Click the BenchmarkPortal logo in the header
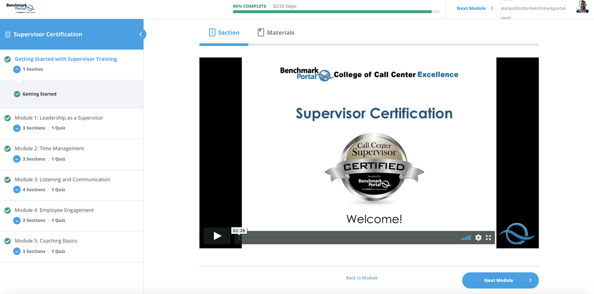The height and width of the screenshot is (294, 594). click(x=21, y=8)
